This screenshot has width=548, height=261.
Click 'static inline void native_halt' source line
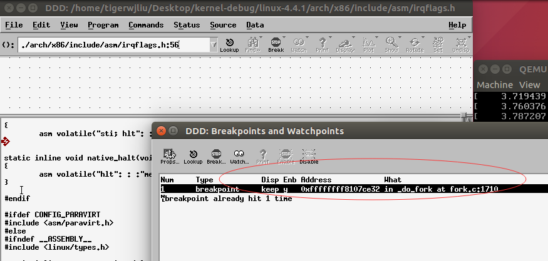pos(78,158)
